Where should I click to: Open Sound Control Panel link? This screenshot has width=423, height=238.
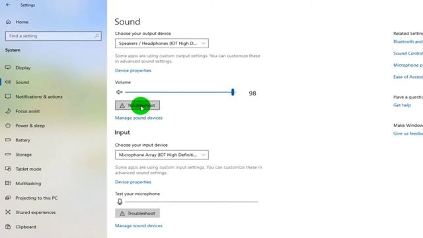[408, 53]
